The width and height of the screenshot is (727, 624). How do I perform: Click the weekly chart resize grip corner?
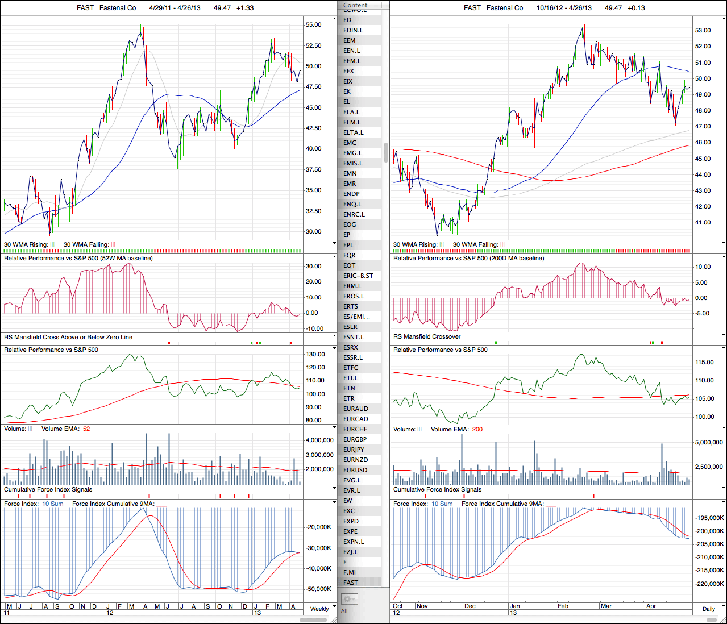[x=334, y=619]
